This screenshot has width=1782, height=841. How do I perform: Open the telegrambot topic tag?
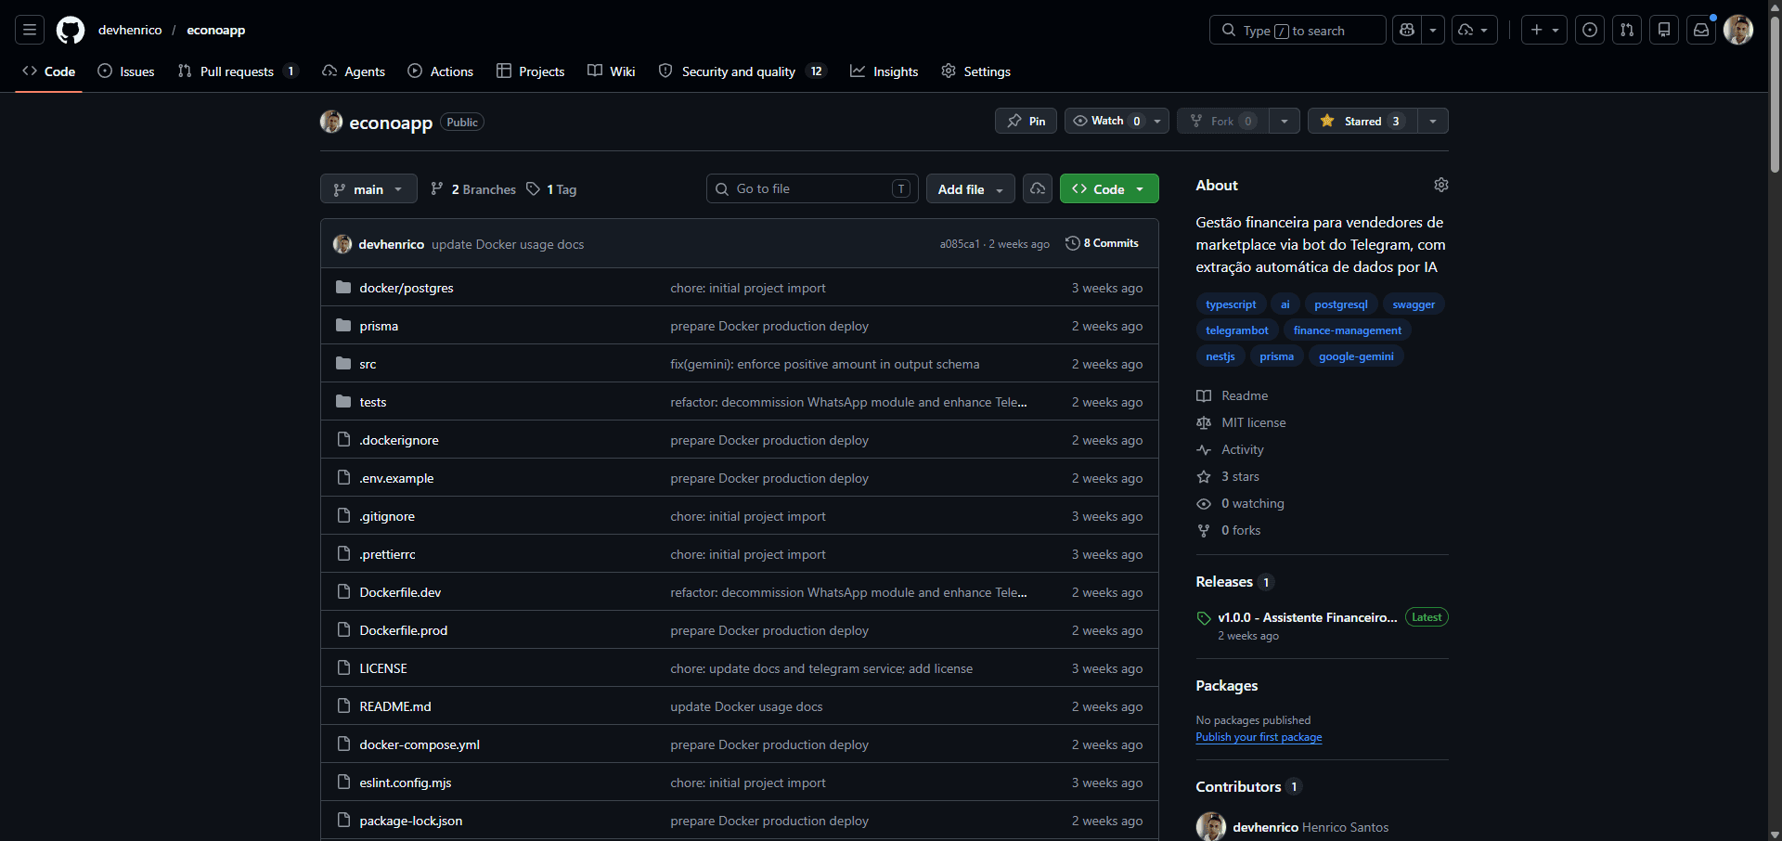tap(1237, 330)
